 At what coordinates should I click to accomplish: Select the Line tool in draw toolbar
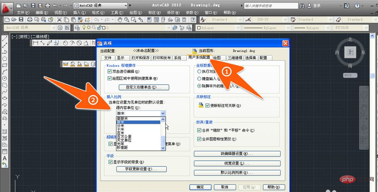pyautogui.click(x=5, y=39)
